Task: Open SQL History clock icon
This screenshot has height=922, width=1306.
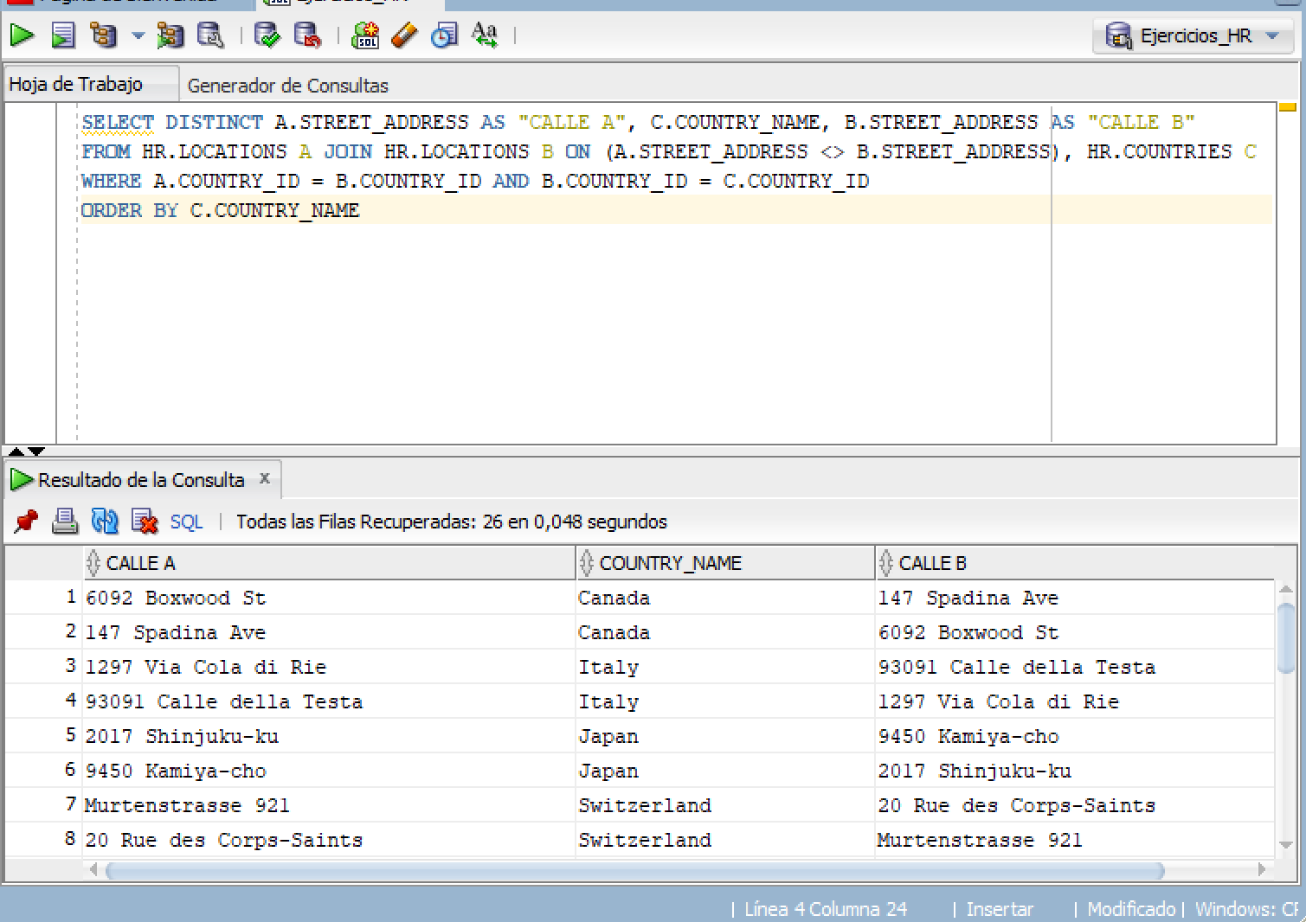Action: pyautogui.click(x=444, y=35)
